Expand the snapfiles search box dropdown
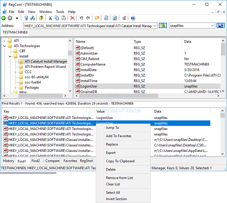The width and height of the screenshot is (227, 203). [213, 26]
